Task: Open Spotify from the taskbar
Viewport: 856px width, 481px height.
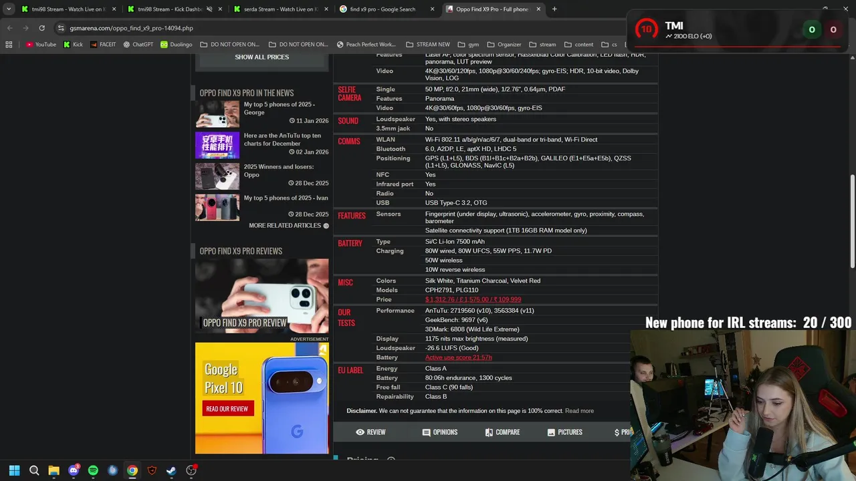Action: point(93,470)
